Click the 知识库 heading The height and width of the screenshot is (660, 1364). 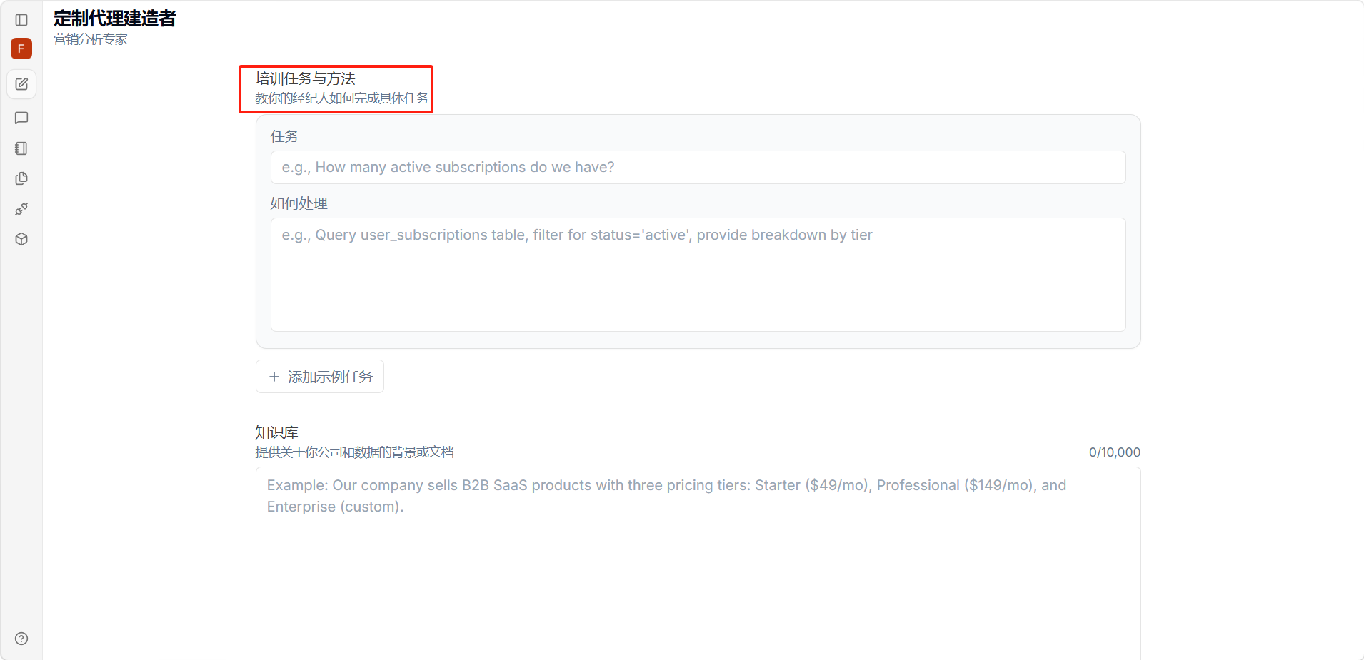coord(276,432)
